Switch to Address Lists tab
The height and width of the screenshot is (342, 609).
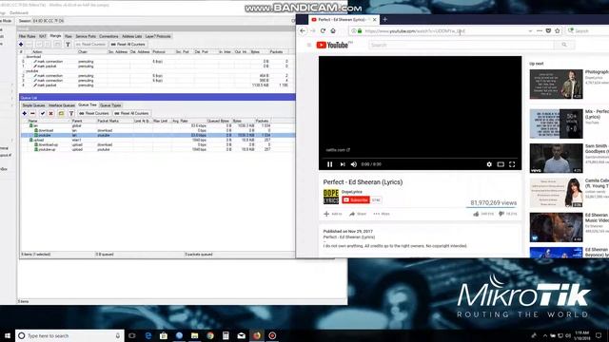click(132, 36)
